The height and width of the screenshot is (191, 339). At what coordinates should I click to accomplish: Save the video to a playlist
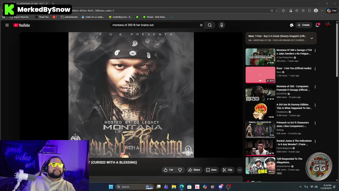tap(211, 170)
